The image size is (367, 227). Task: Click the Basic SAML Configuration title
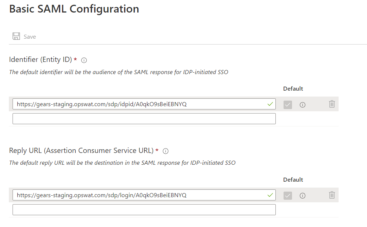(74, 9)
